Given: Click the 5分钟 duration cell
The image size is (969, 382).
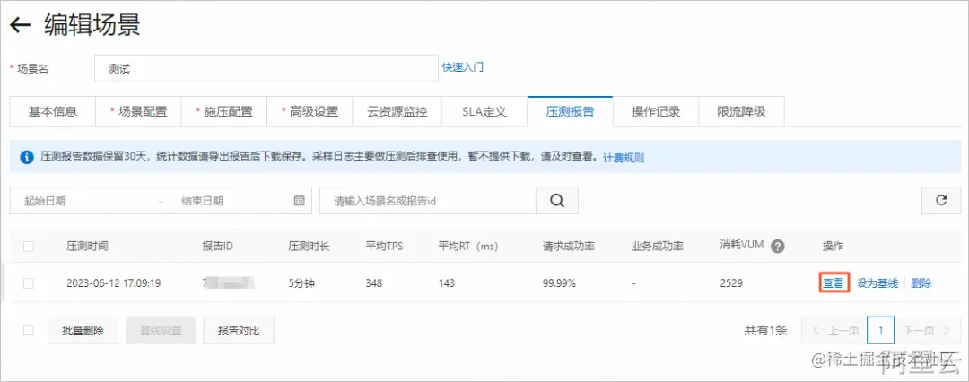Looking at the screenshot, I should [x=301, y=283].
